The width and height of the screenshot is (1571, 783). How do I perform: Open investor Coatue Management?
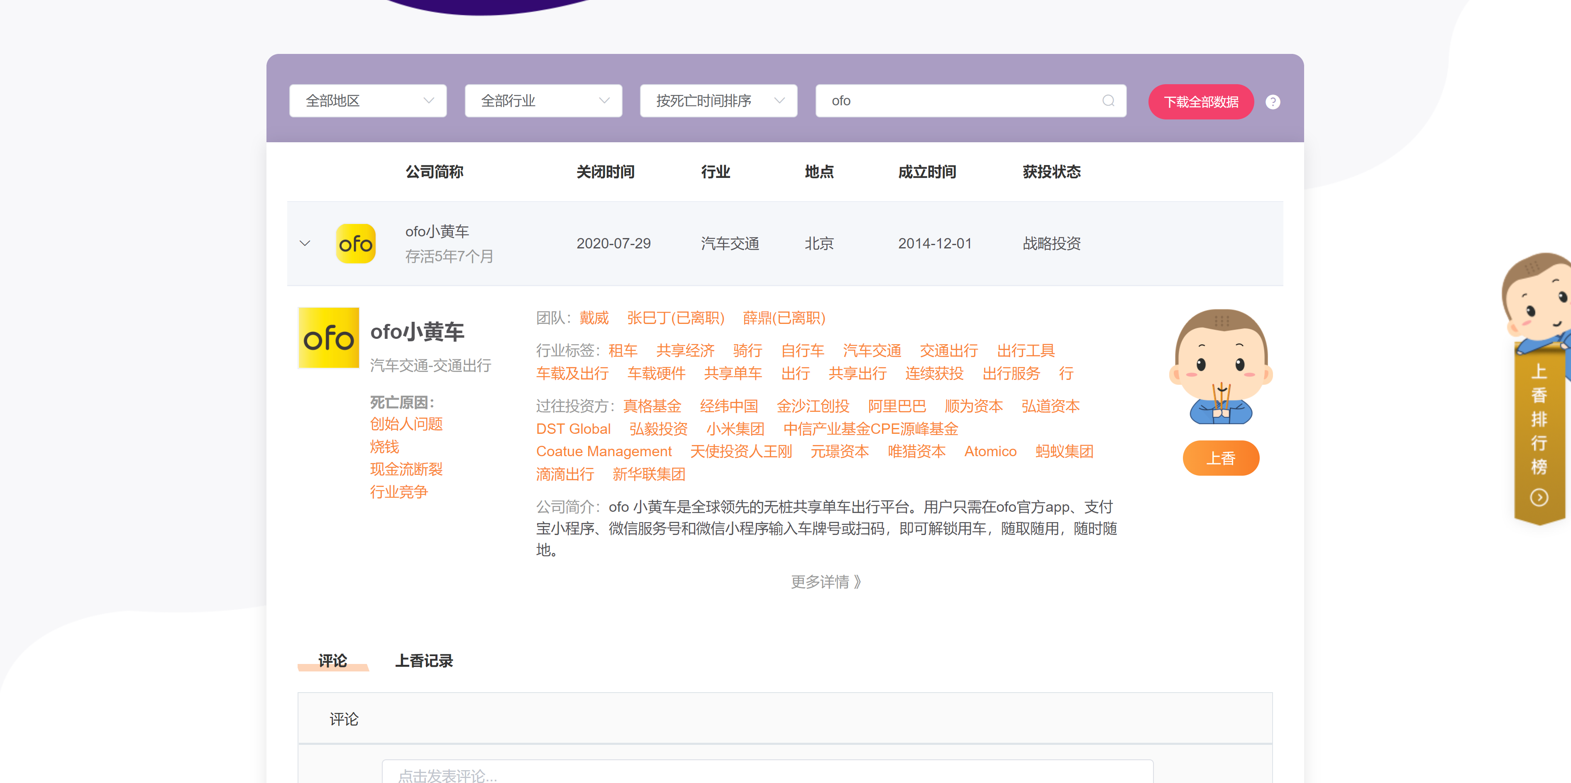click(x=604, y=452)
